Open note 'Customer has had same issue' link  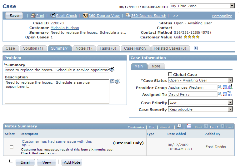point(57,143)
